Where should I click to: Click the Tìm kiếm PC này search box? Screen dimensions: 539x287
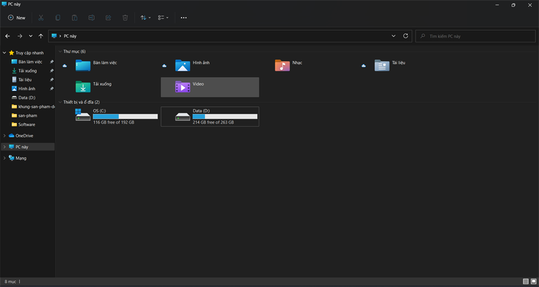pyautogui.click(x=476, y=36)
